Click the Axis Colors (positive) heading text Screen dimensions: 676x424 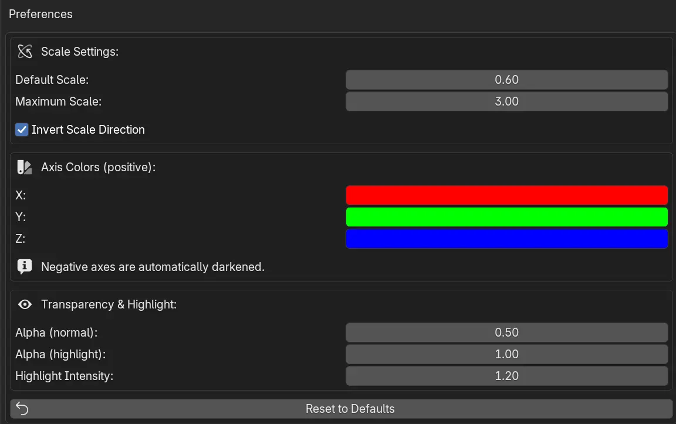point(98,167)
